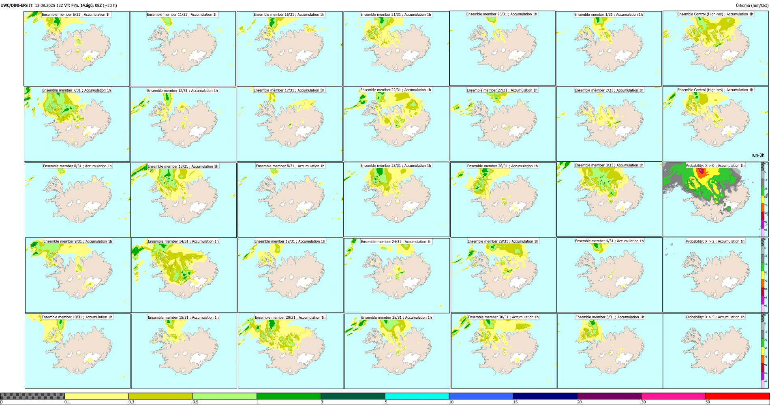Click the green 1–3 legend swatch
This screenshot has height=405, width=770.
pos(289,396)
